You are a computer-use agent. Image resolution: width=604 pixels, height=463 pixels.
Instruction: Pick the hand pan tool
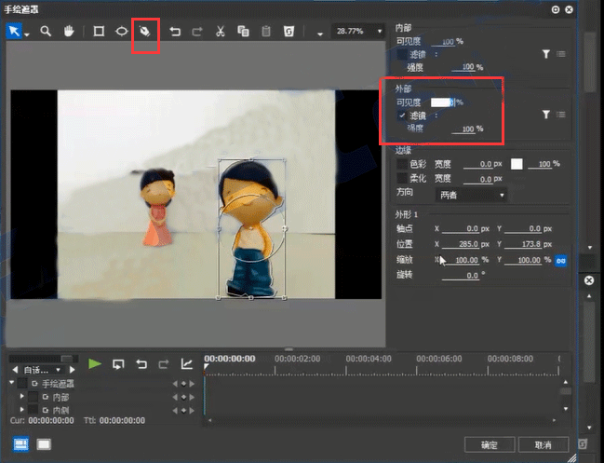pos(68,31)
